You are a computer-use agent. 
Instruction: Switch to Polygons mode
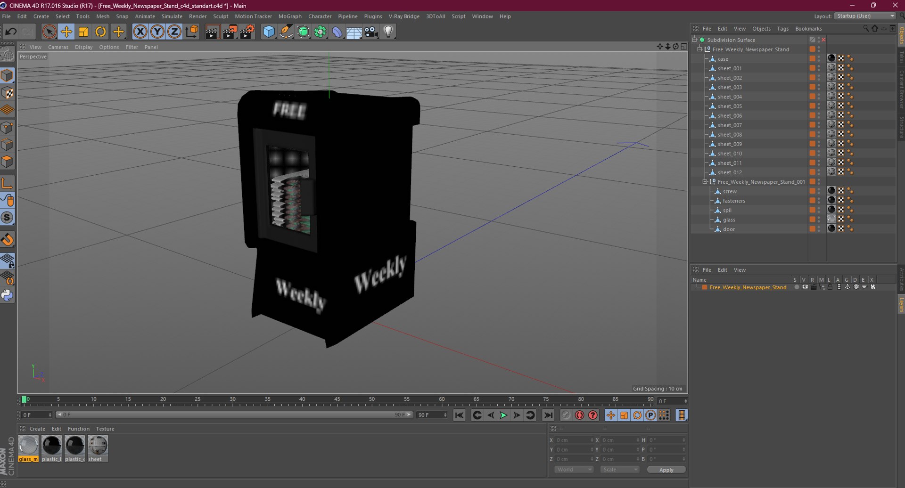(7, 162)
